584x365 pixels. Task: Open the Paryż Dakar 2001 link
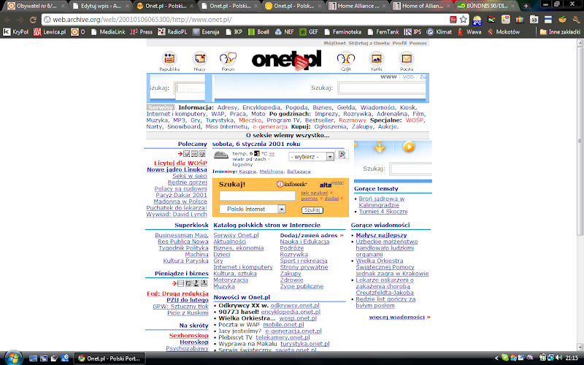pos(181,195)
